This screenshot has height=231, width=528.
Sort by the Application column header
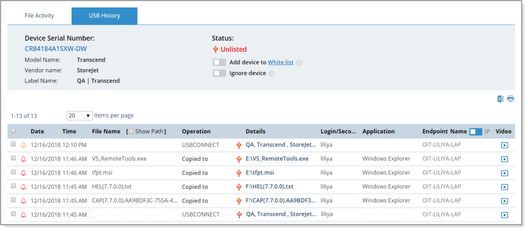(x=379, y=132)
